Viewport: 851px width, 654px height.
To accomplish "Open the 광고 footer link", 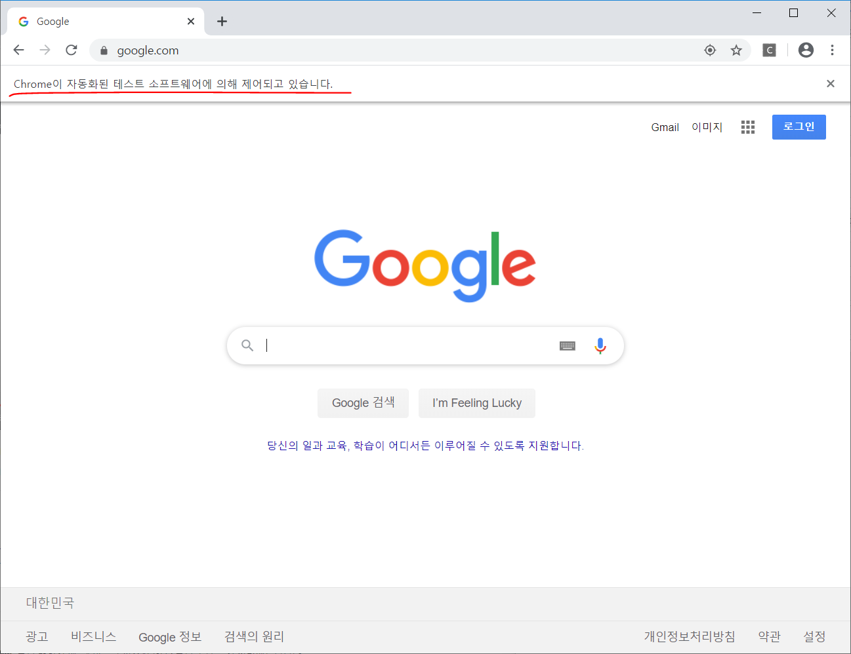I will point(37,637).
